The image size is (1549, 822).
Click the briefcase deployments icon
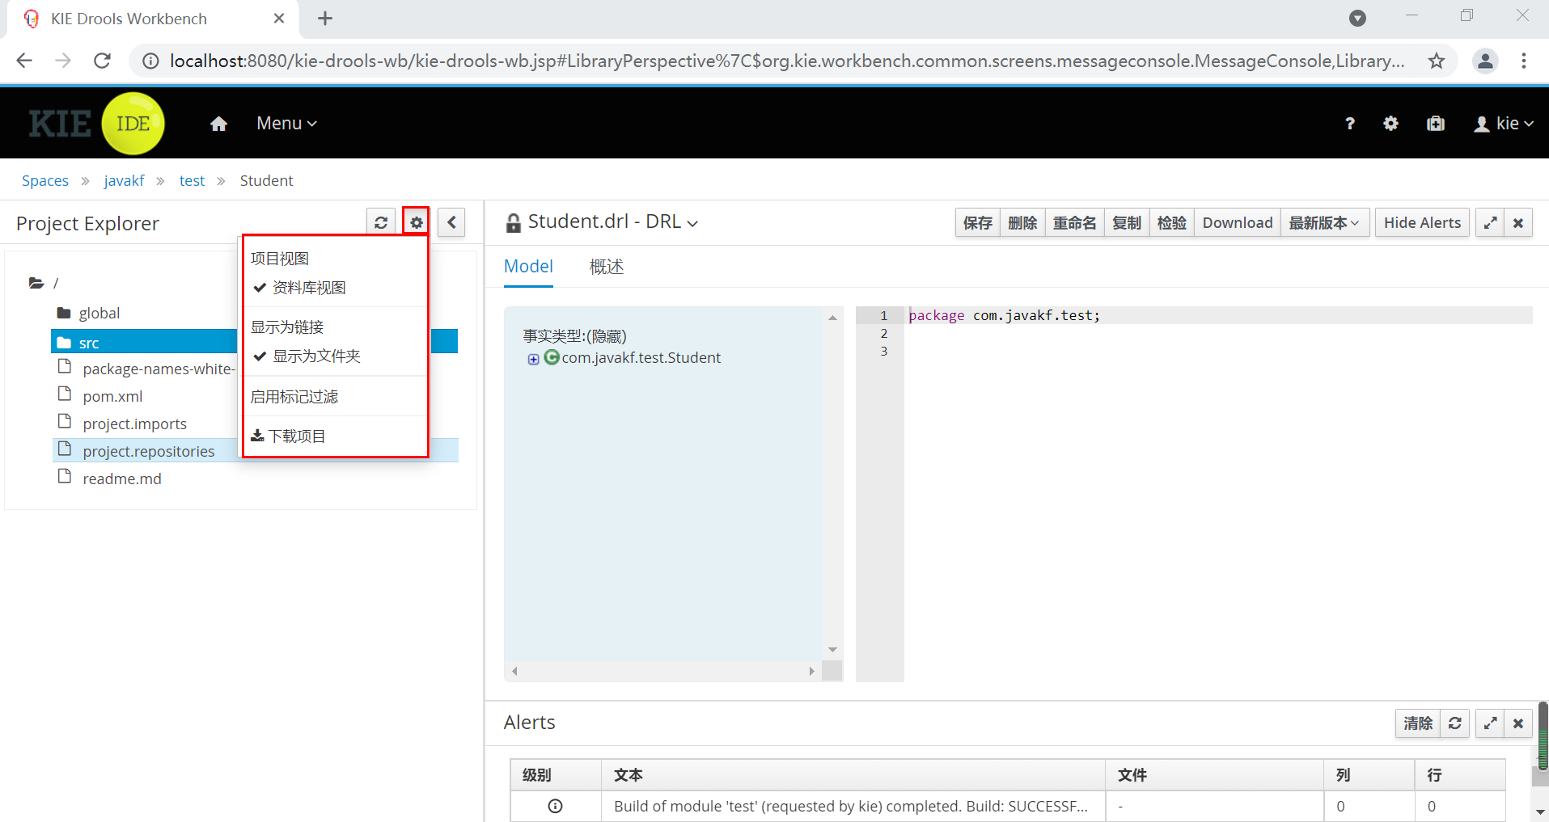click(1436, 124)
